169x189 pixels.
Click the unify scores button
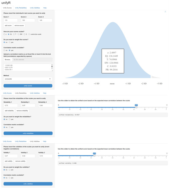coord(28,86)
